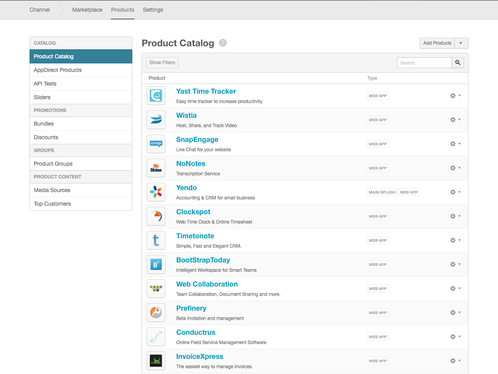Screen dimensions: 498x374
Task: Click the Add Products button
Action: point(437,43)
